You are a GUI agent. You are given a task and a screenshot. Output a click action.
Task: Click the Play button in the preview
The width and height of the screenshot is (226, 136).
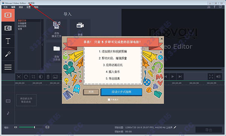pyautogui.click(x=173, y=77)
